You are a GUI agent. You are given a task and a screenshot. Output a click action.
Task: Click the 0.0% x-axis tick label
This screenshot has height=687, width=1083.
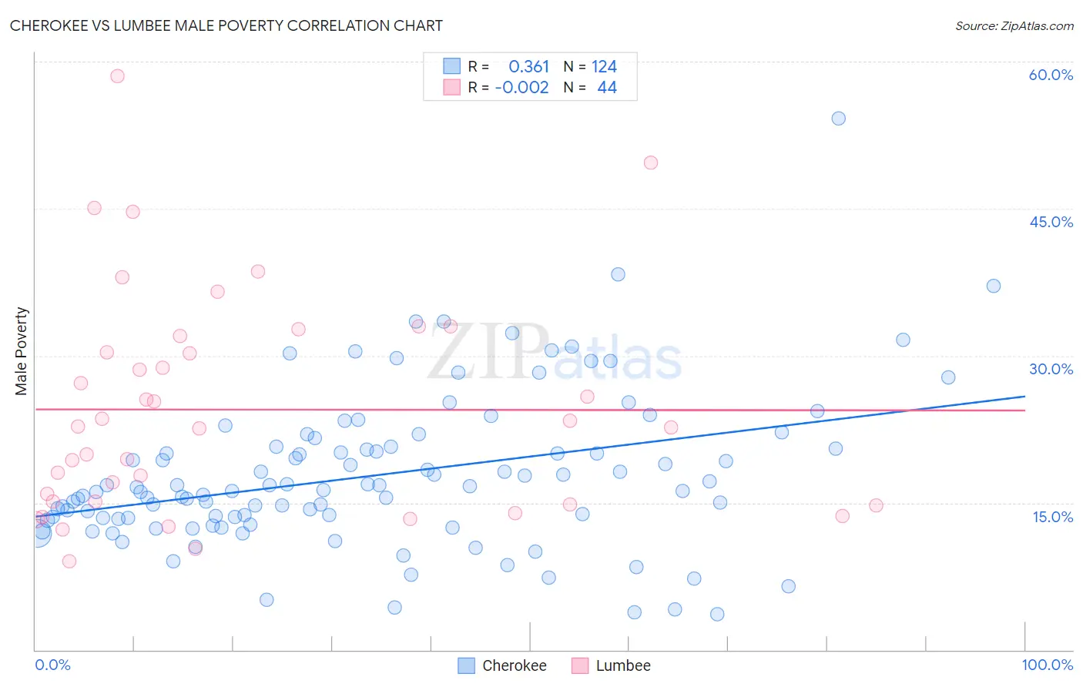pyautogui.click(x=52, y=665)
